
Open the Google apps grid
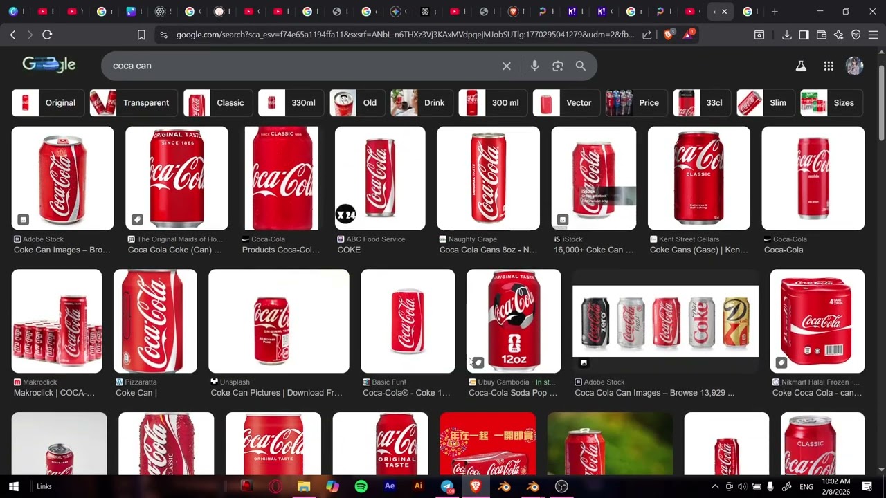point(829,66)
